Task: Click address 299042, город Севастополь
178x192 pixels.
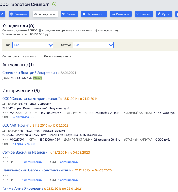Action: point(36,108)
